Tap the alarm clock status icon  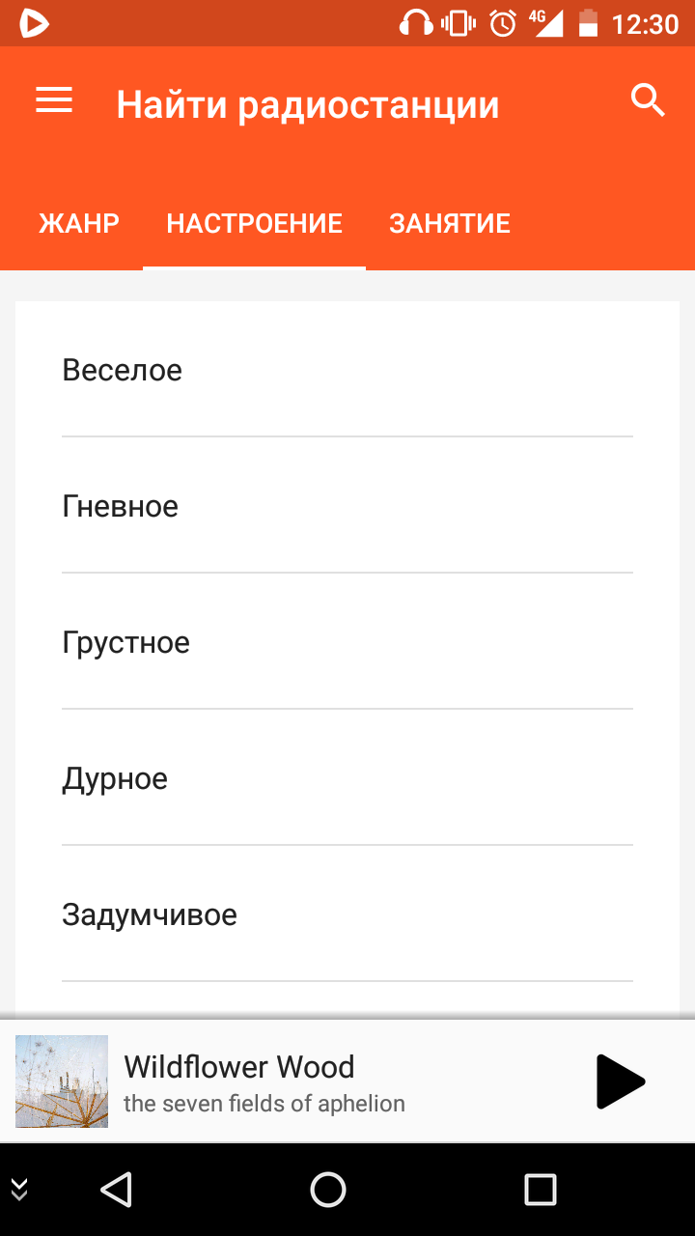pos(503,23)
